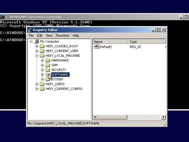
Task: Maximize the cmd.exe window
Action: [186, 17]
